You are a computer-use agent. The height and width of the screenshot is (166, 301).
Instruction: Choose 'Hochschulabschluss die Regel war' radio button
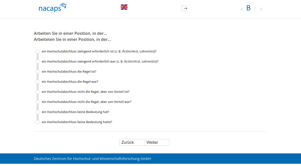tap(38, 82)
